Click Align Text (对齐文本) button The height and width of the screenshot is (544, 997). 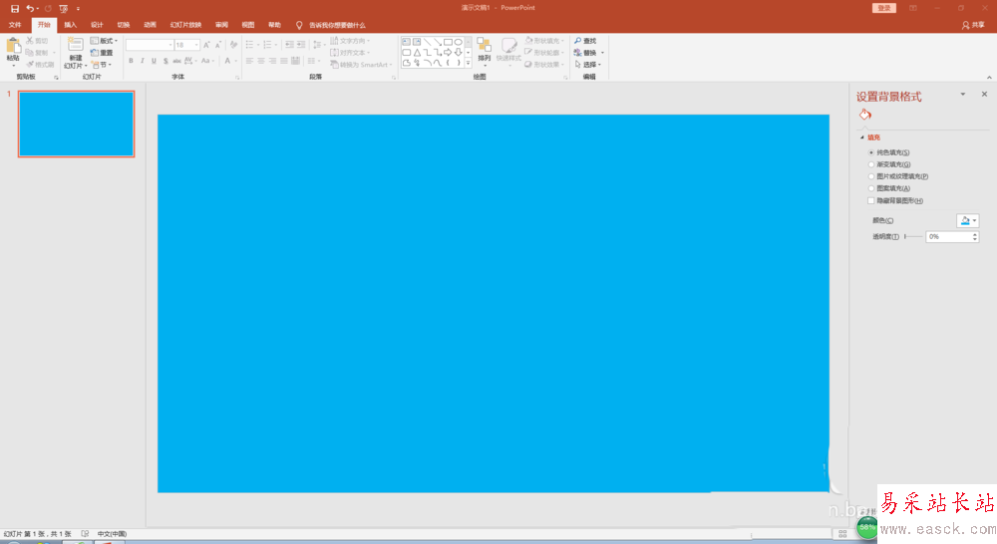click(x=350, y=53)
